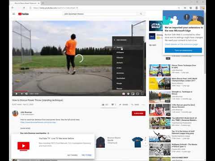The width and height of the screenshot is (215, 161).
Task: Skip to next video in player
Action: click(x=22, y=94)
